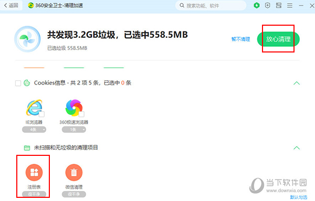Click the 注册表 registry icon

point(34,173)
